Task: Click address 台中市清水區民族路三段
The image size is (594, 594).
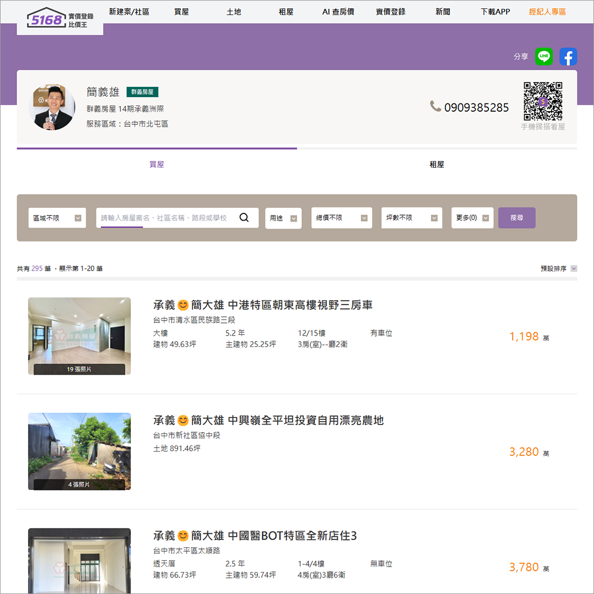Action: click(194, 320)
